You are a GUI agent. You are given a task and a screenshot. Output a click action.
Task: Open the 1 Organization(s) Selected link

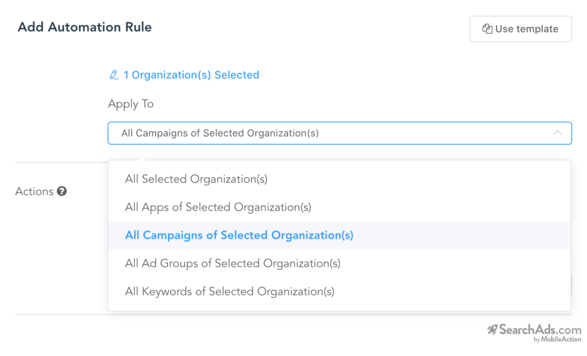pyautogui.click(x=191, y=75)
